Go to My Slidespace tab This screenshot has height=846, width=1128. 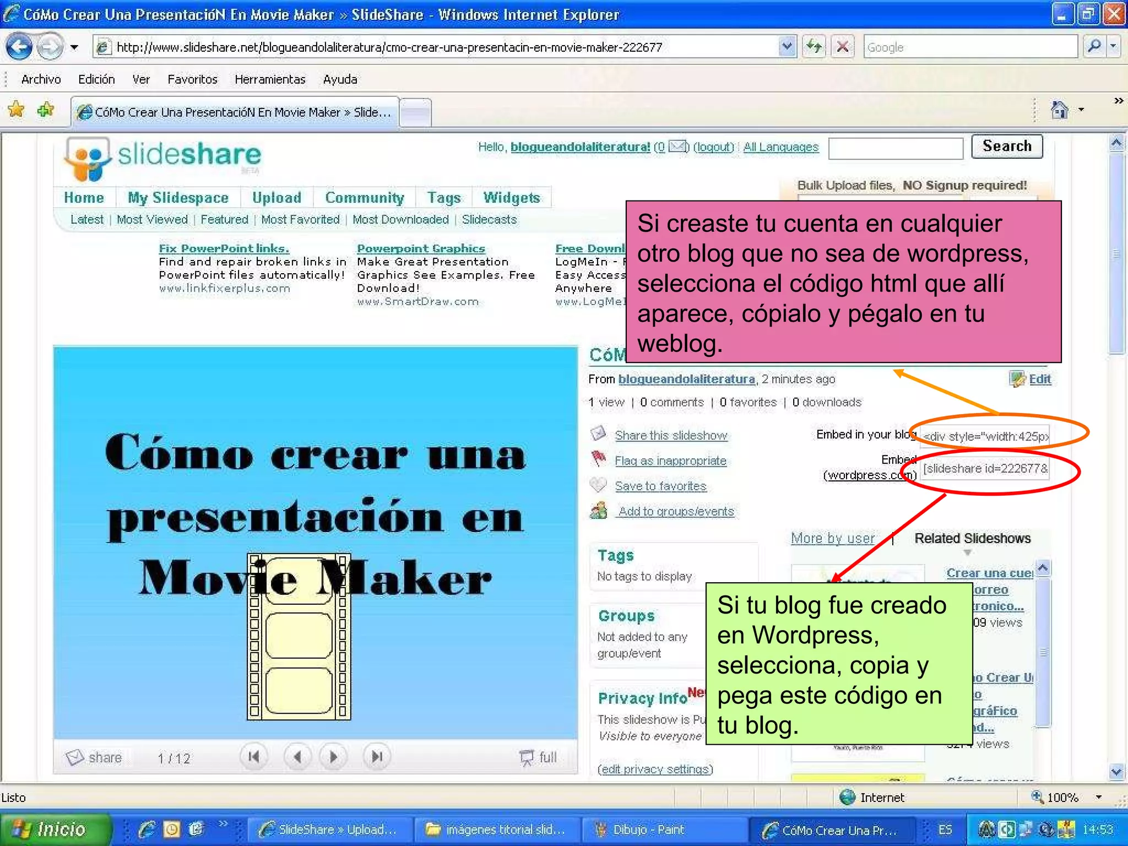pyautogui.click(x=178, y=198)
